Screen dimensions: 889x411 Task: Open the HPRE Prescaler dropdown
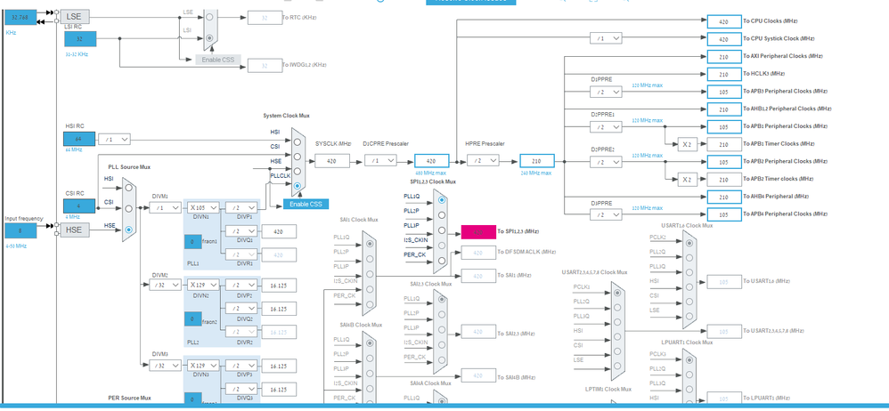click(483, 161)
